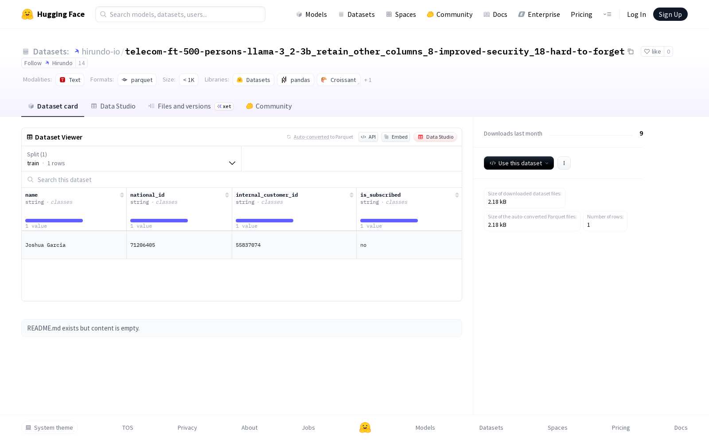Screen dimensions: 709x443
Task: Open the Jobs footer link
Action: tap(308, 427)
